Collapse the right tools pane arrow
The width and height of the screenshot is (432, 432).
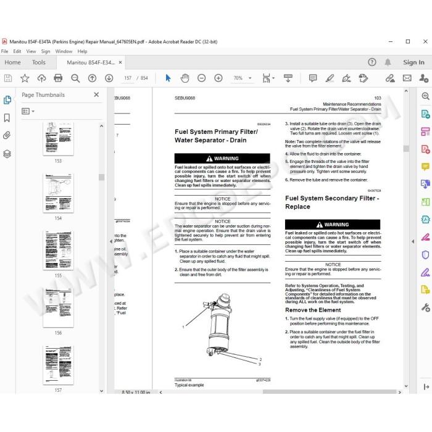(x=412, y=242)
